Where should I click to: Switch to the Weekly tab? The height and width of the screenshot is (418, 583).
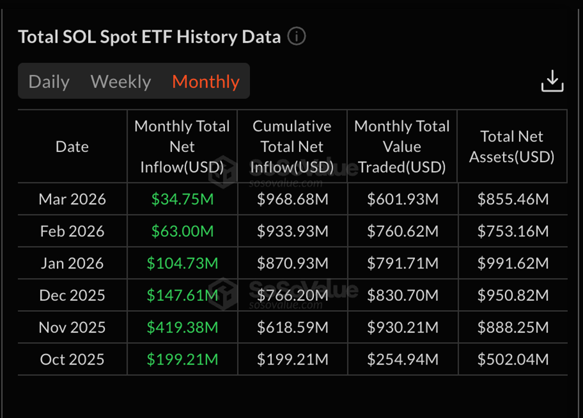pyautogui.click(x=120, y=81)
